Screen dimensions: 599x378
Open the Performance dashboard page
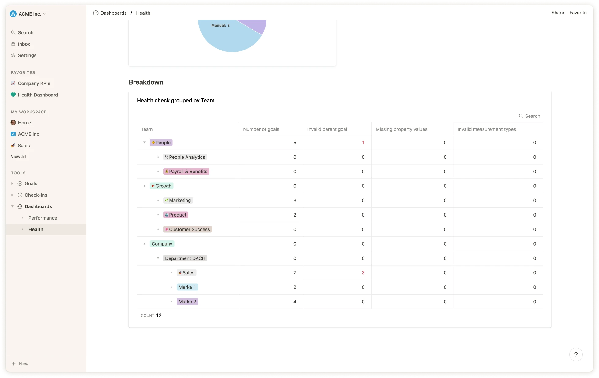(x=43, y=218)
